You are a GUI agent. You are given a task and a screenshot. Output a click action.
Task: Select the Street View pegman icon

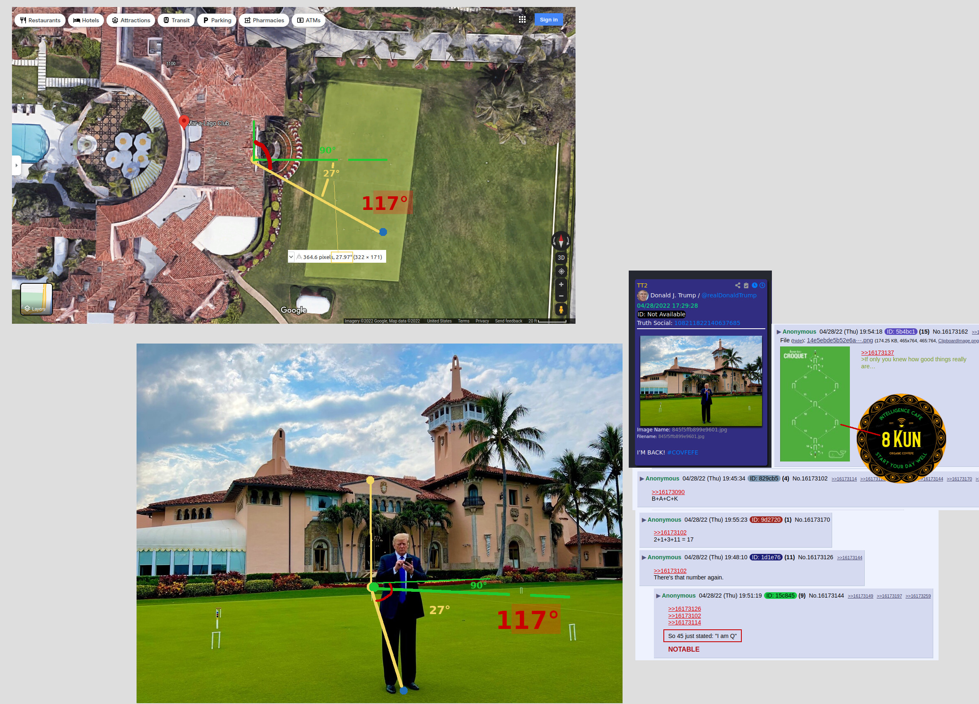click(561, 309)
